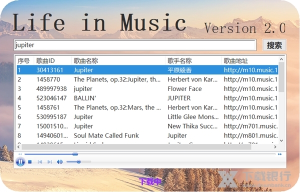
Task: Click the horizontal scroll left arrow
Action: click(x=18, y=147)
